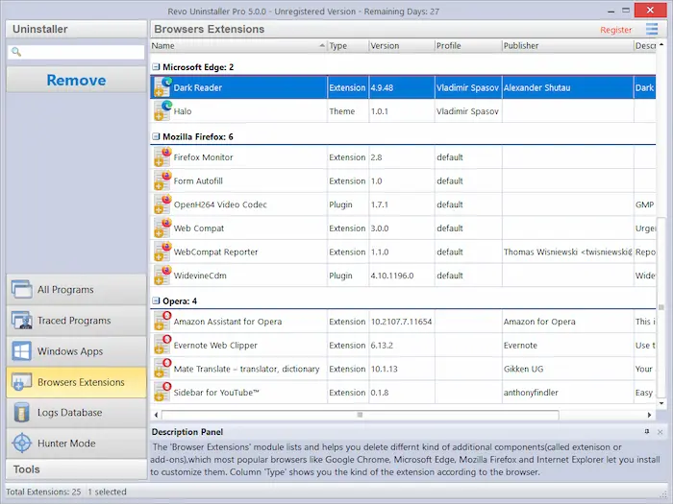This screenshot has width=673, height=504.
Task: Select OpenH264 Video Codec name text
Action: [x=220, y=204]
